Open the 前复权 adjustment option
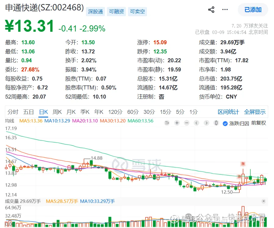 (259, 123)
